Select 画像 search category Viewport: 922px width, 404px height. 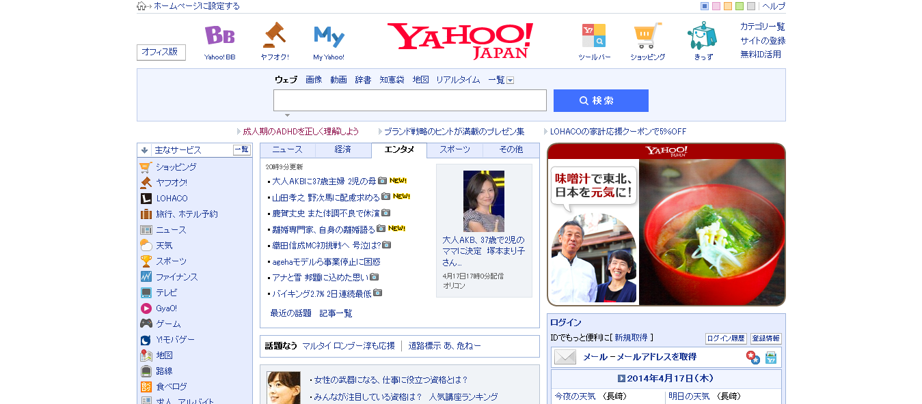tap(314, 80)
